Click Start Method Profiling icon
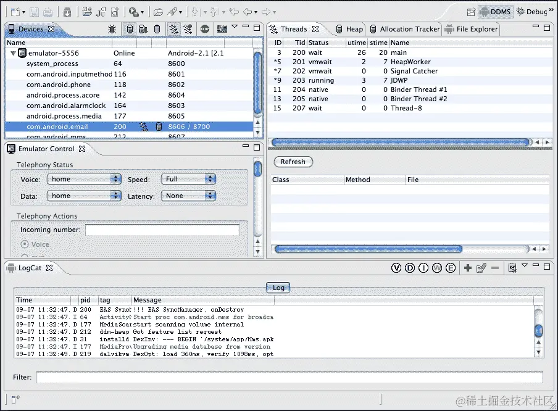The height and width of the screenshot is (411, 558). click(188, 29)
